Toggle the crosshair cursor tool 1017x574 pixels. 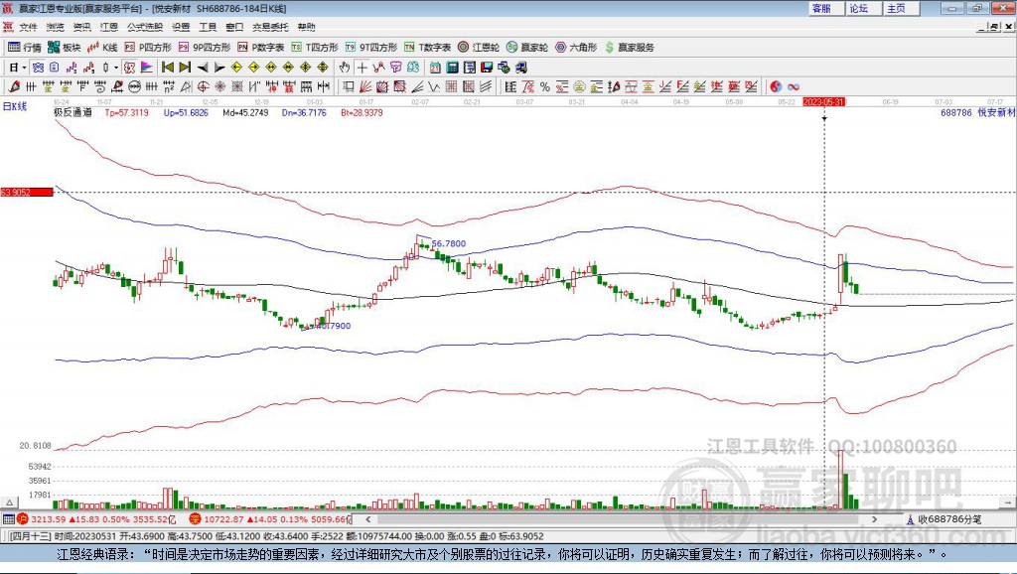click(x=362, y=68)
